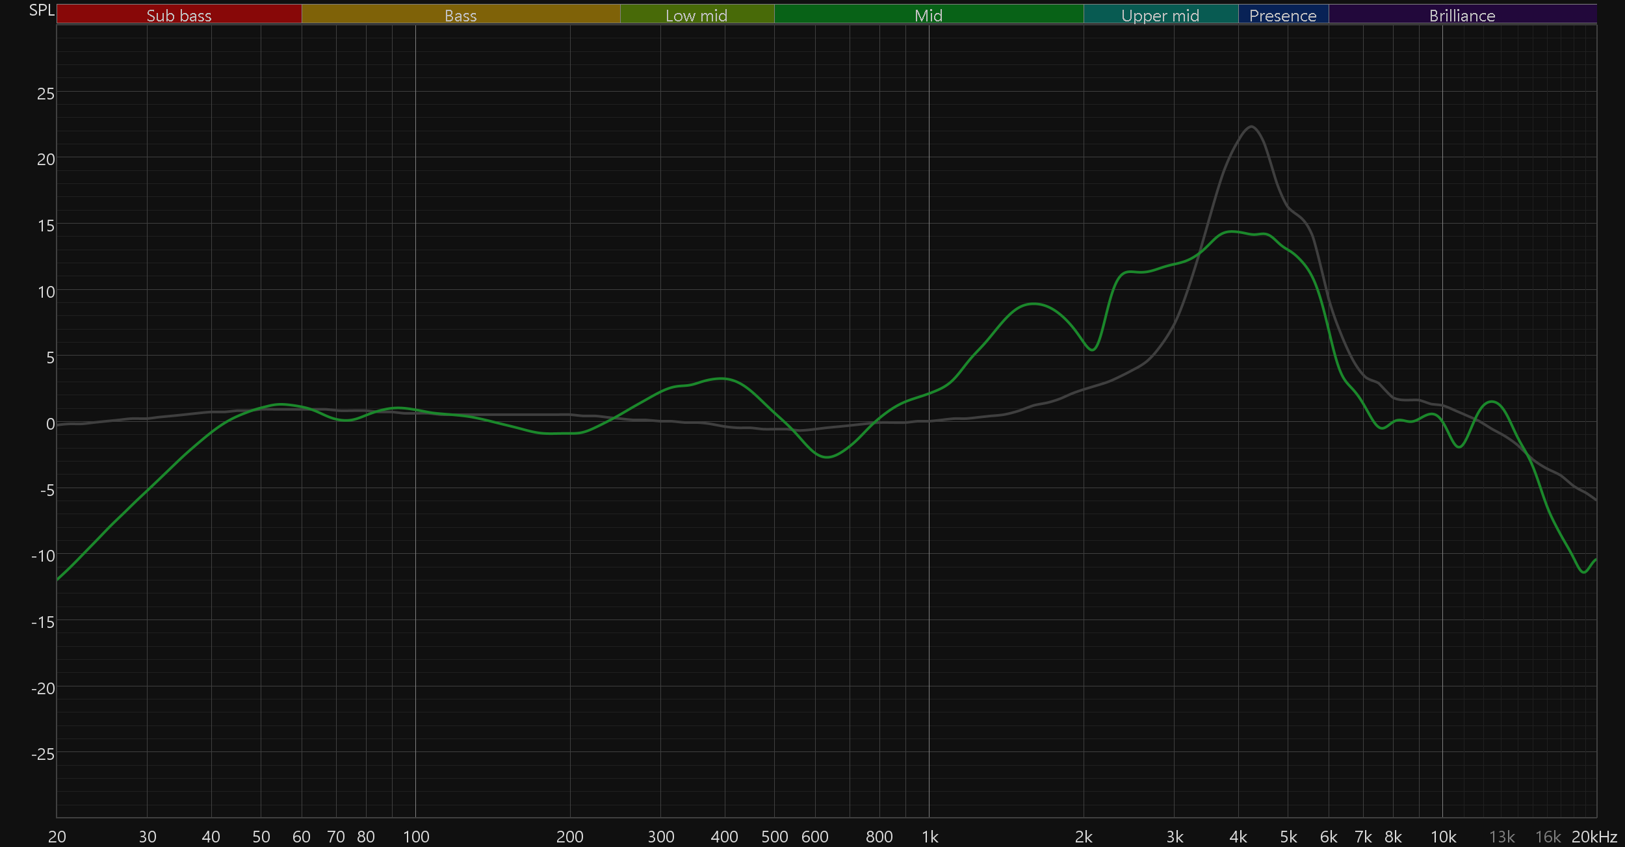Click the gray curve's tallest peak
The height and width of the screenshot is (847, 1625).
1251,127
